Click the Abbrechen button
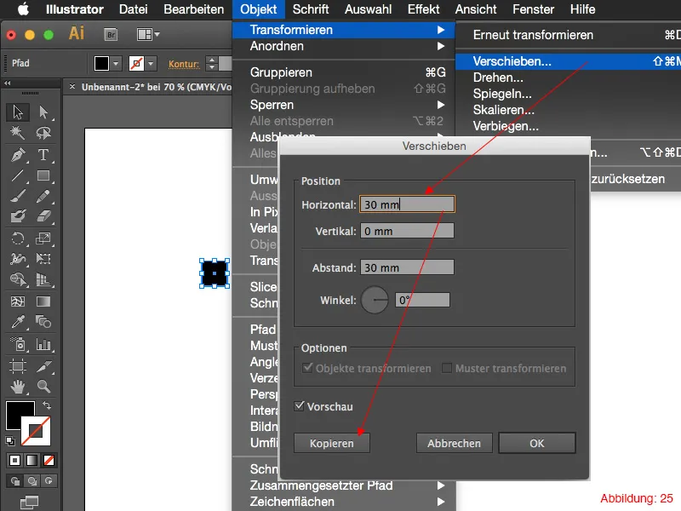This screenshot has width=681, height=511. click(x=455, y=443)
